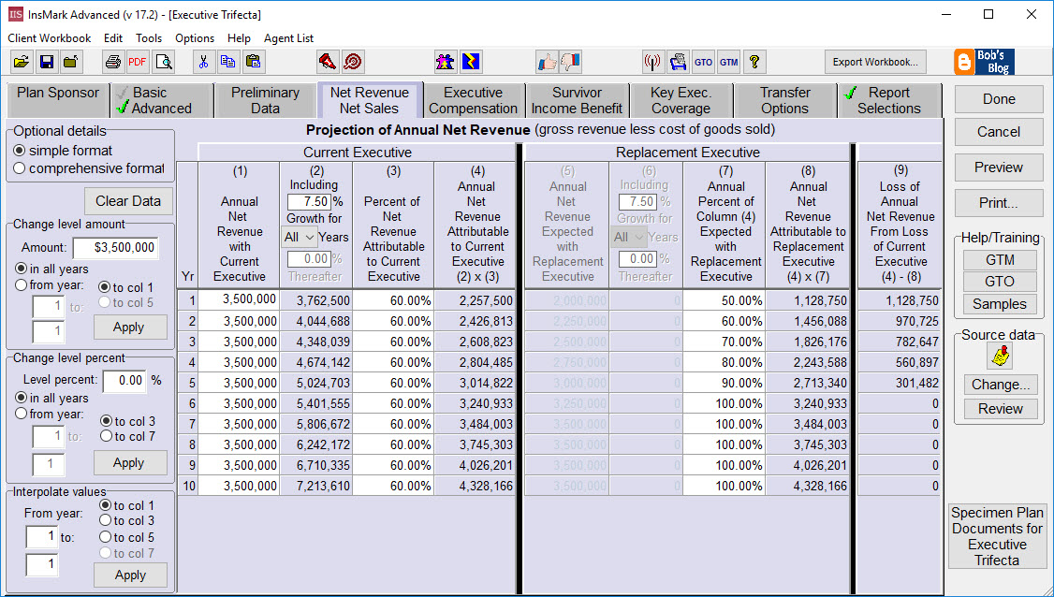Cut data using the scissors icon
The width and height of the screenshot is (1054, 597).
pos(204,62)
